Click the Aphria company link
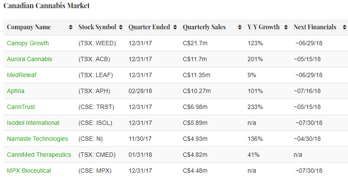 16,91
